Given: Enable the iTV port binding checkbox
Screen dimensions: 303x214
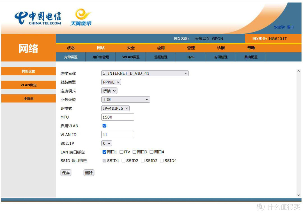Looking at the screenshot, I should 121,152.
